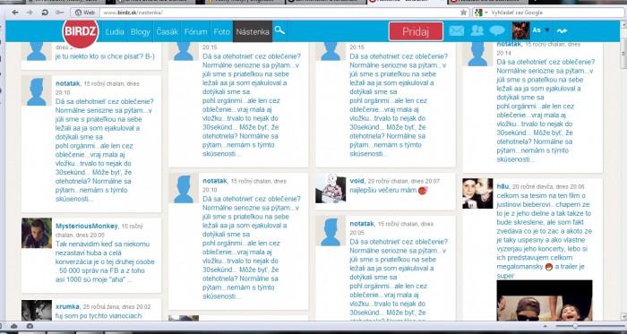This screenshot has height=334, width=627.
Task: Open the Google search engine dropdown
Action: (481, 13)
